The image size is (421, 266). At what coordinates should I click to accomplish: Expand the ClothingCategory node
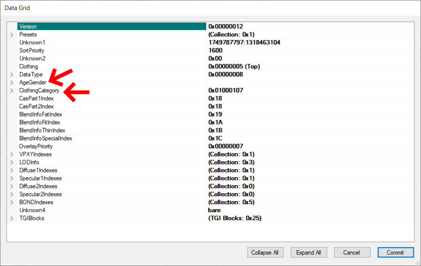tap(11, 90)
